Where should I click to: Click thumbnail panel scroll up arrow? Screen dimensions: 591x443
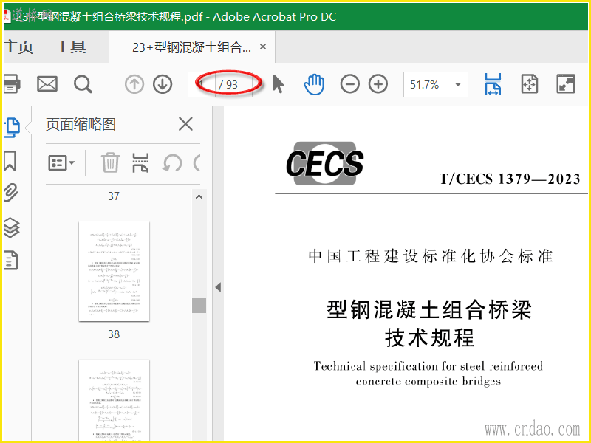click(199, 196)
